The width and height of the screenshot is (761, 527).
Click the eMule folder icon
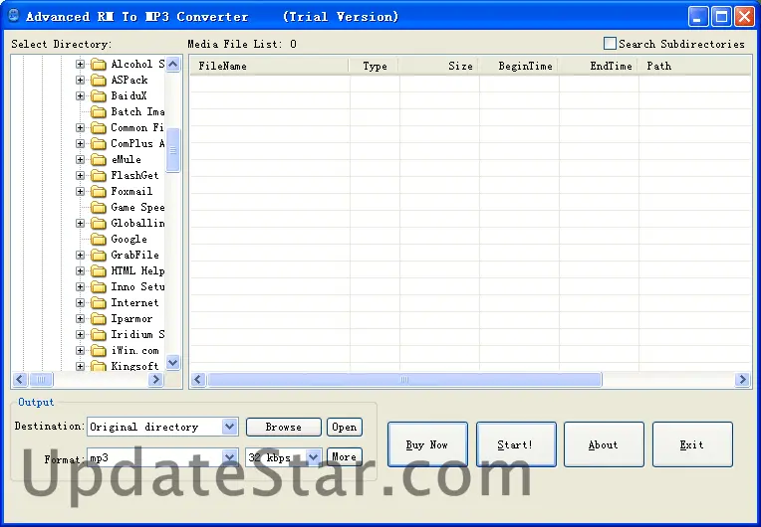pos(99,160)
